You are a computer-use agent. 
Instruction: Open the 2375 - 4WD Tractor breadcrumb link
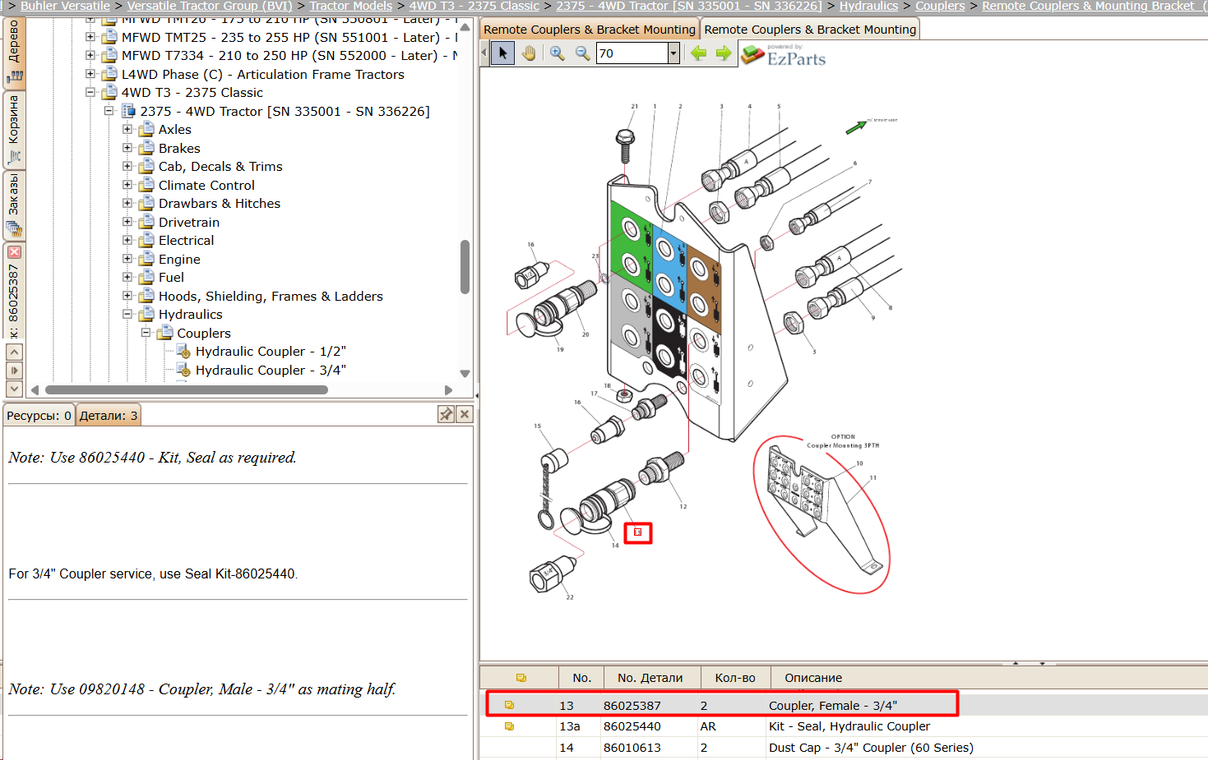689,6
